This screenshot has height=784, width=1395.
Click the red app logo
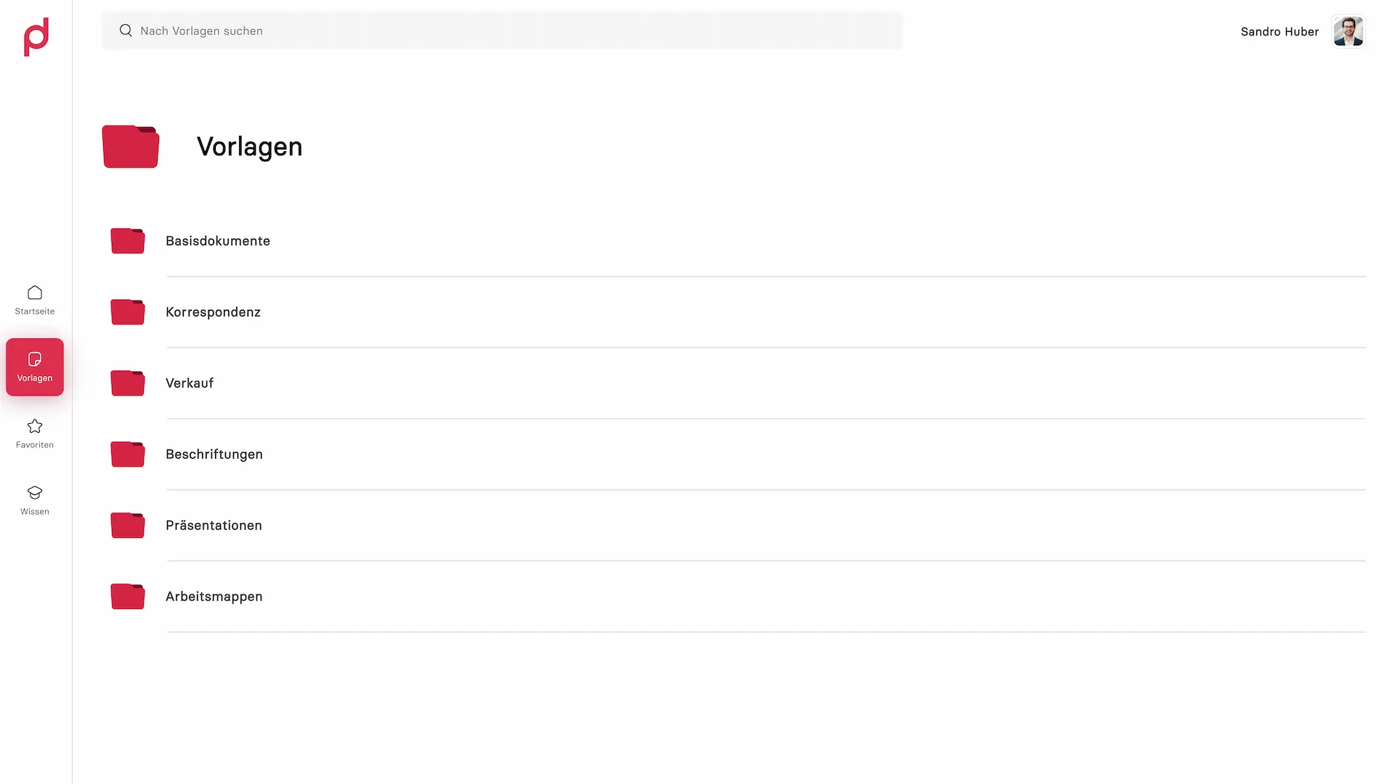tap(36, 37)
